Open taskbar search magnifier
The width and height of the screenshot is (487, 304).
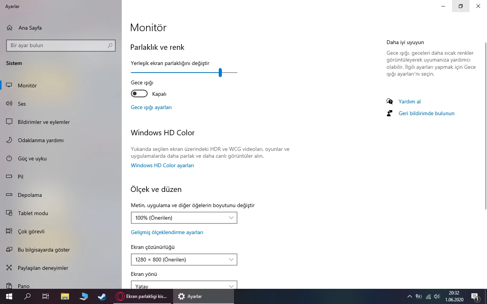point(27,296)
